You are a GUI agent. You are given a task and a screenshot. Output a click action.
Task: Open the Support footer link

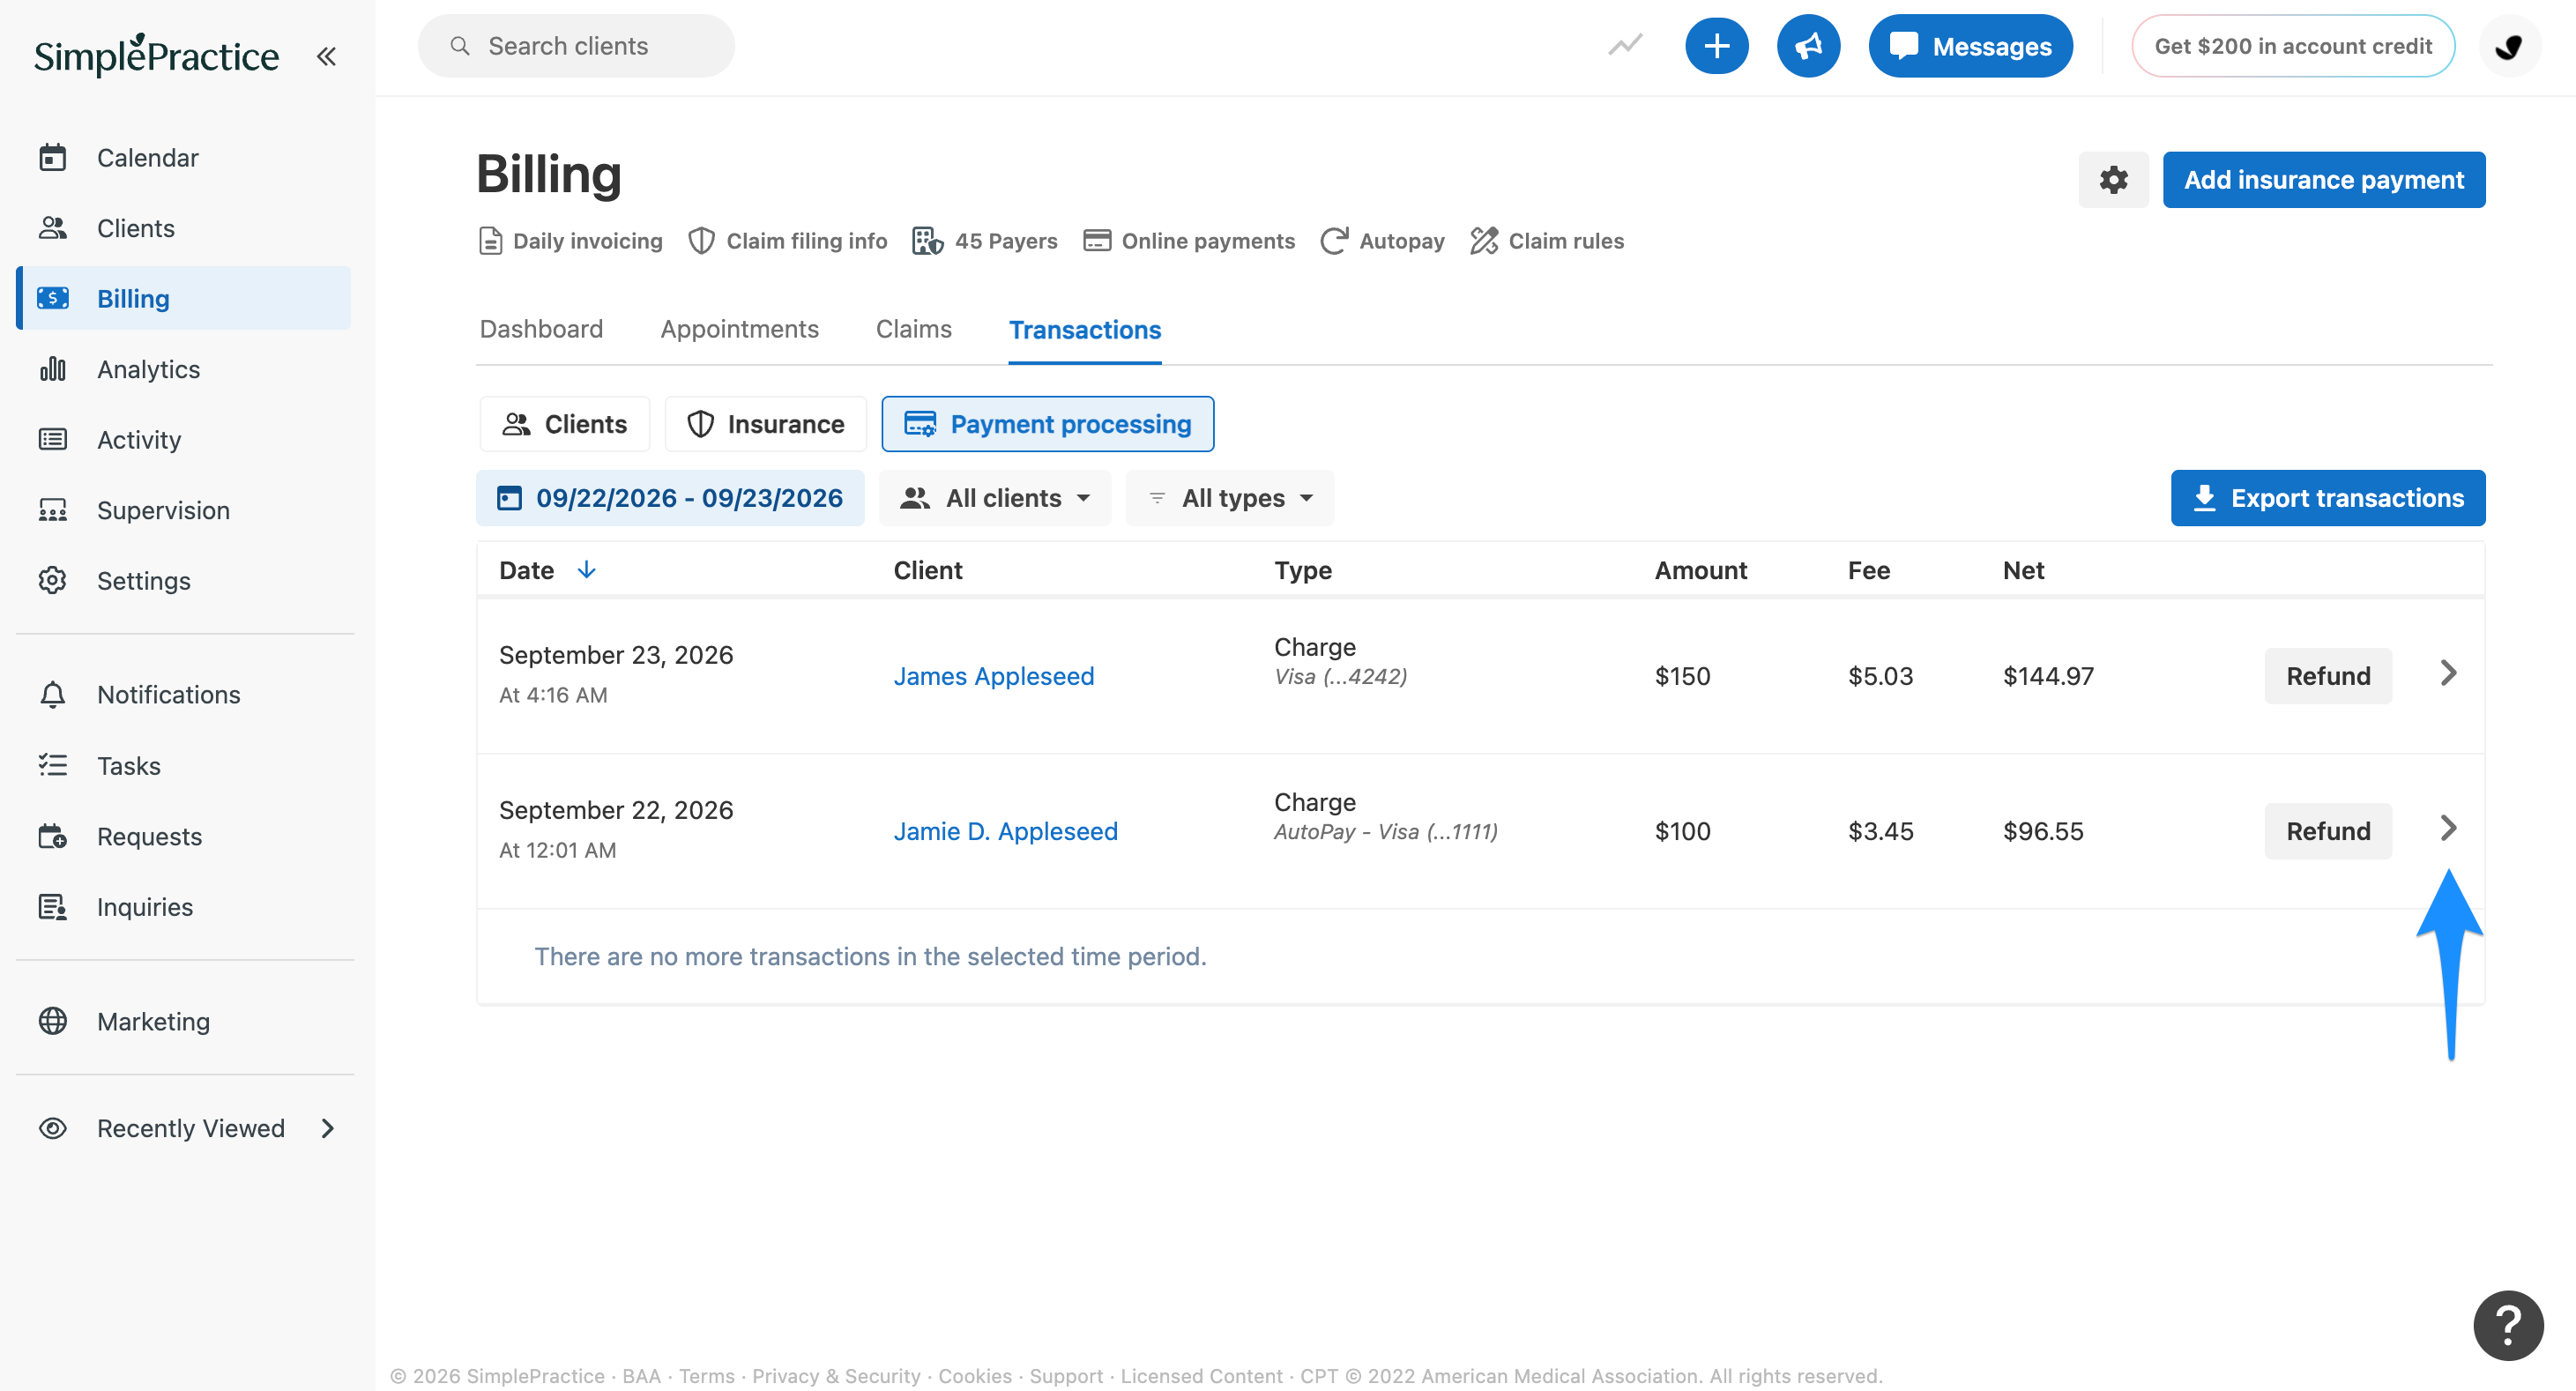[x=1066, y=1376]
